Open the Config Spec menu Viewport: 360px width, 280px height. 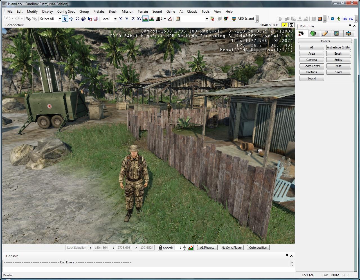[66, 12]
